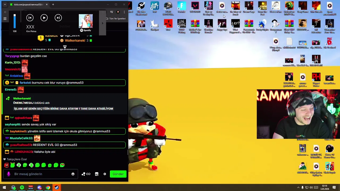Open the Boogeyman 2 desktop icon

[276, 26]
